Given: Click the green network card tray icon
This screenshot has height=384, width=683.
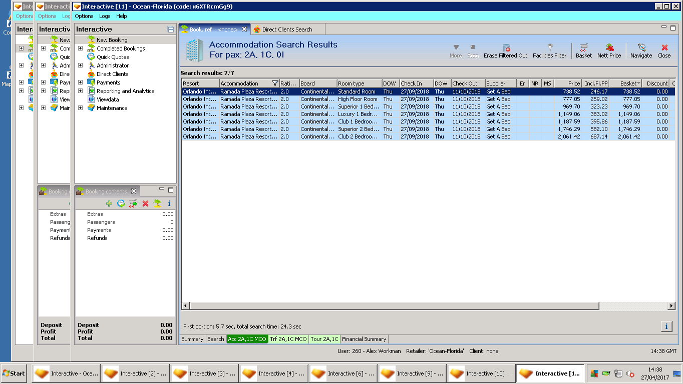Looking at the screenshot, I should pyautogui.click(x=606, y=373).
